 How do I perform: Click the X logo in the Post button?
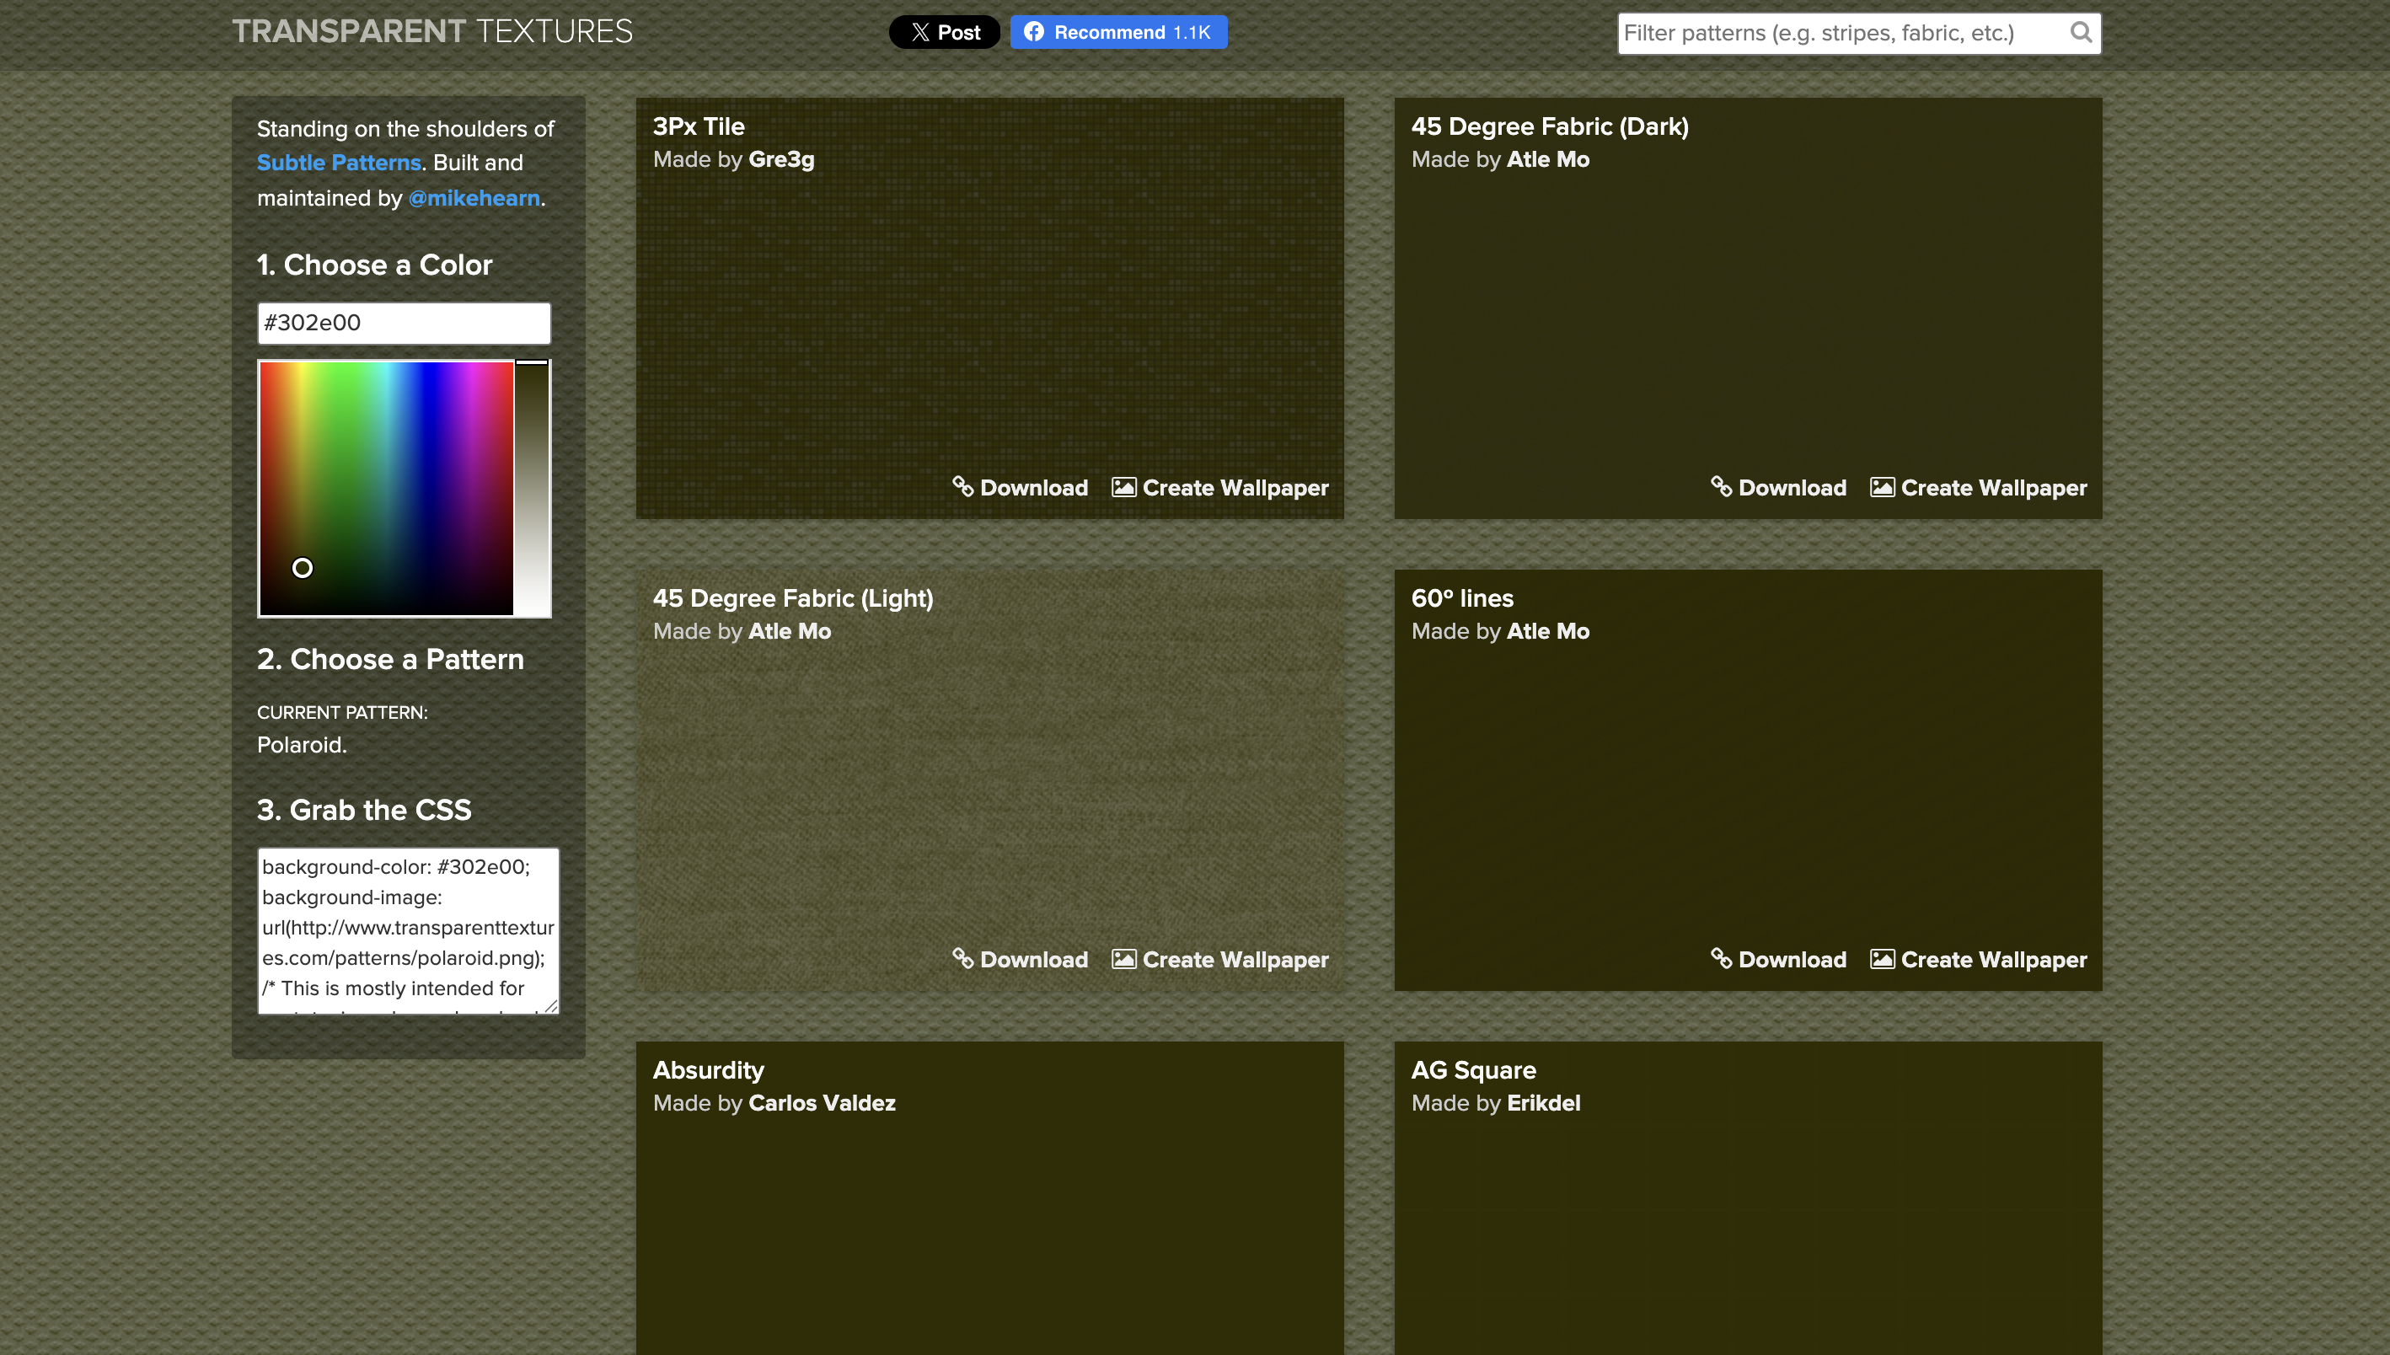click(x=920, y=33)
